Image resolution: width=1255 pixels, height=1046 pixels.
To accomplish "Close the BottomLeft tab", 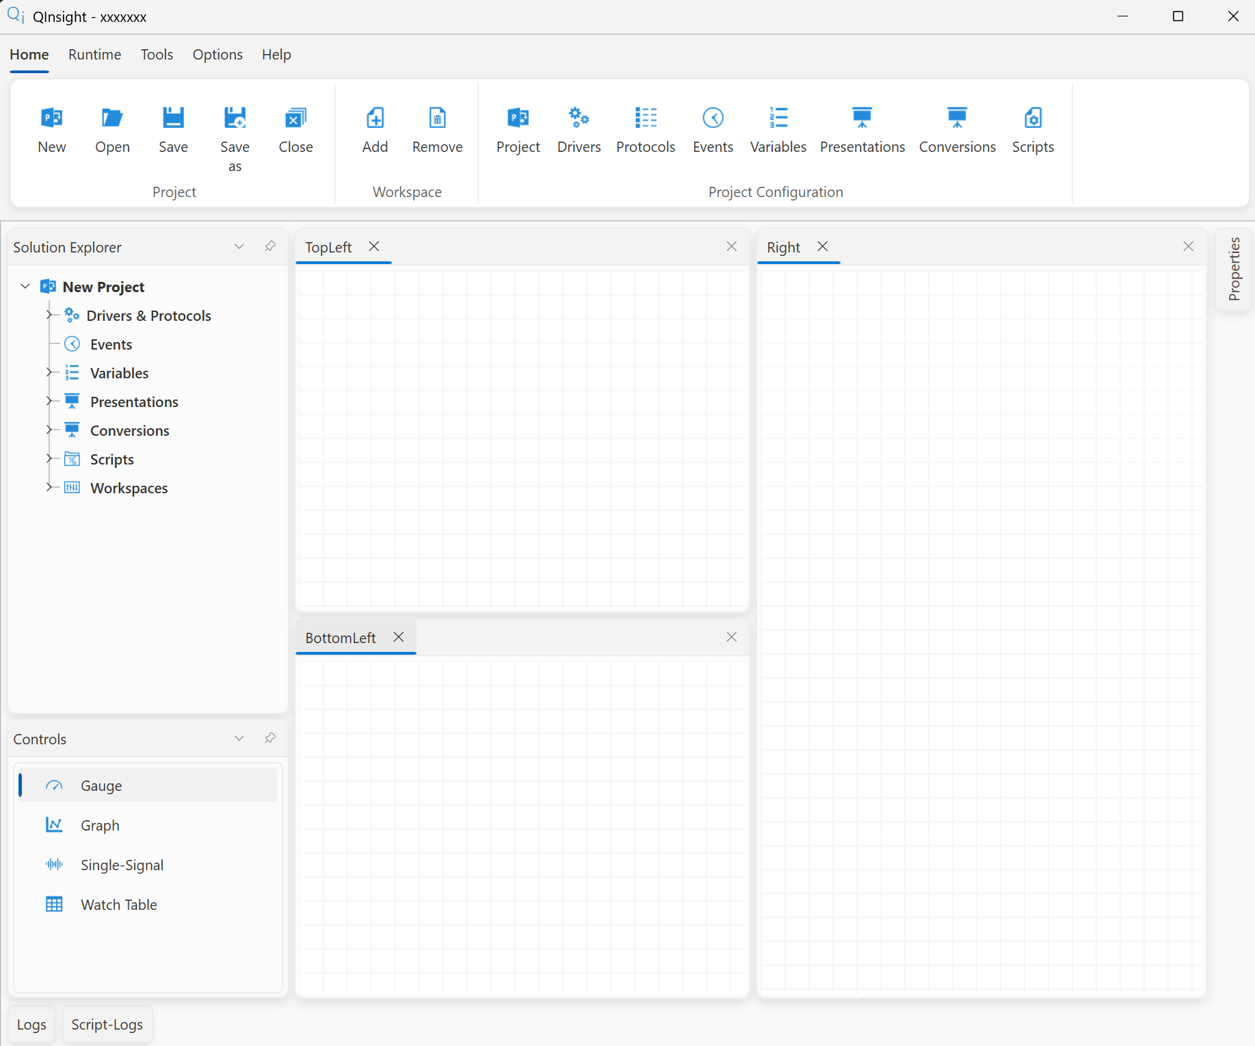I will point(399,637).
